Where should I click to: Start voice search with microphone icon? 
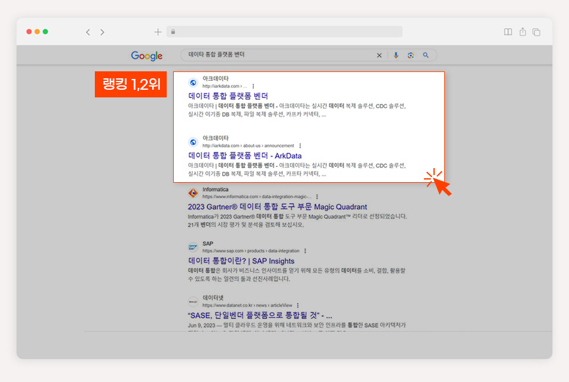[396, 55]
